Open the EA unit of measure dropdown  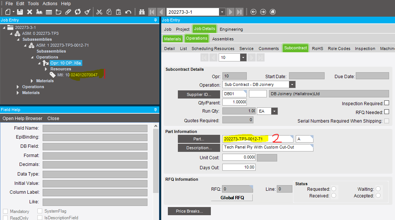pos(274,111)
